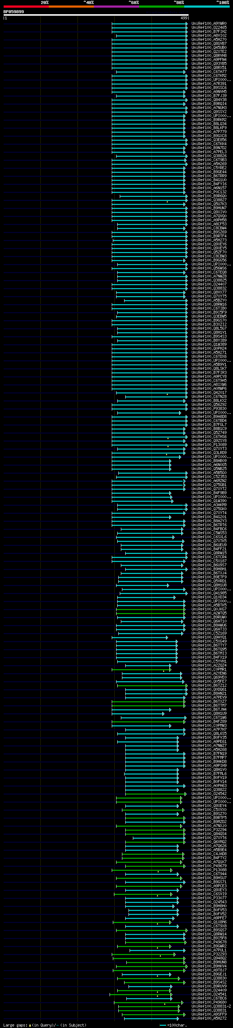
Task: Select label UniRef100_Q2XTE2
Action: 209,51
